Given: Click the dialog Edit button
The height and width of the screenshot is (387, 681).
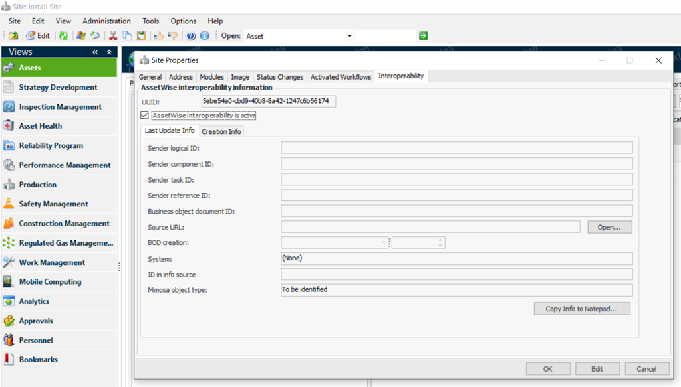Looking at the screenshot, I should click(x=598, y=369).
